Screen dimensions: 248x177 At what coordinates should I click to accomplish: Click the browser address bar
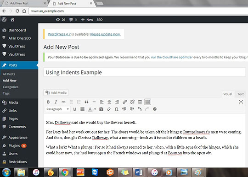click(138, 11)
